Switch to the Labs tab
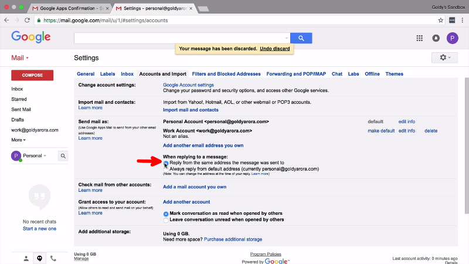 pos(354,74)
